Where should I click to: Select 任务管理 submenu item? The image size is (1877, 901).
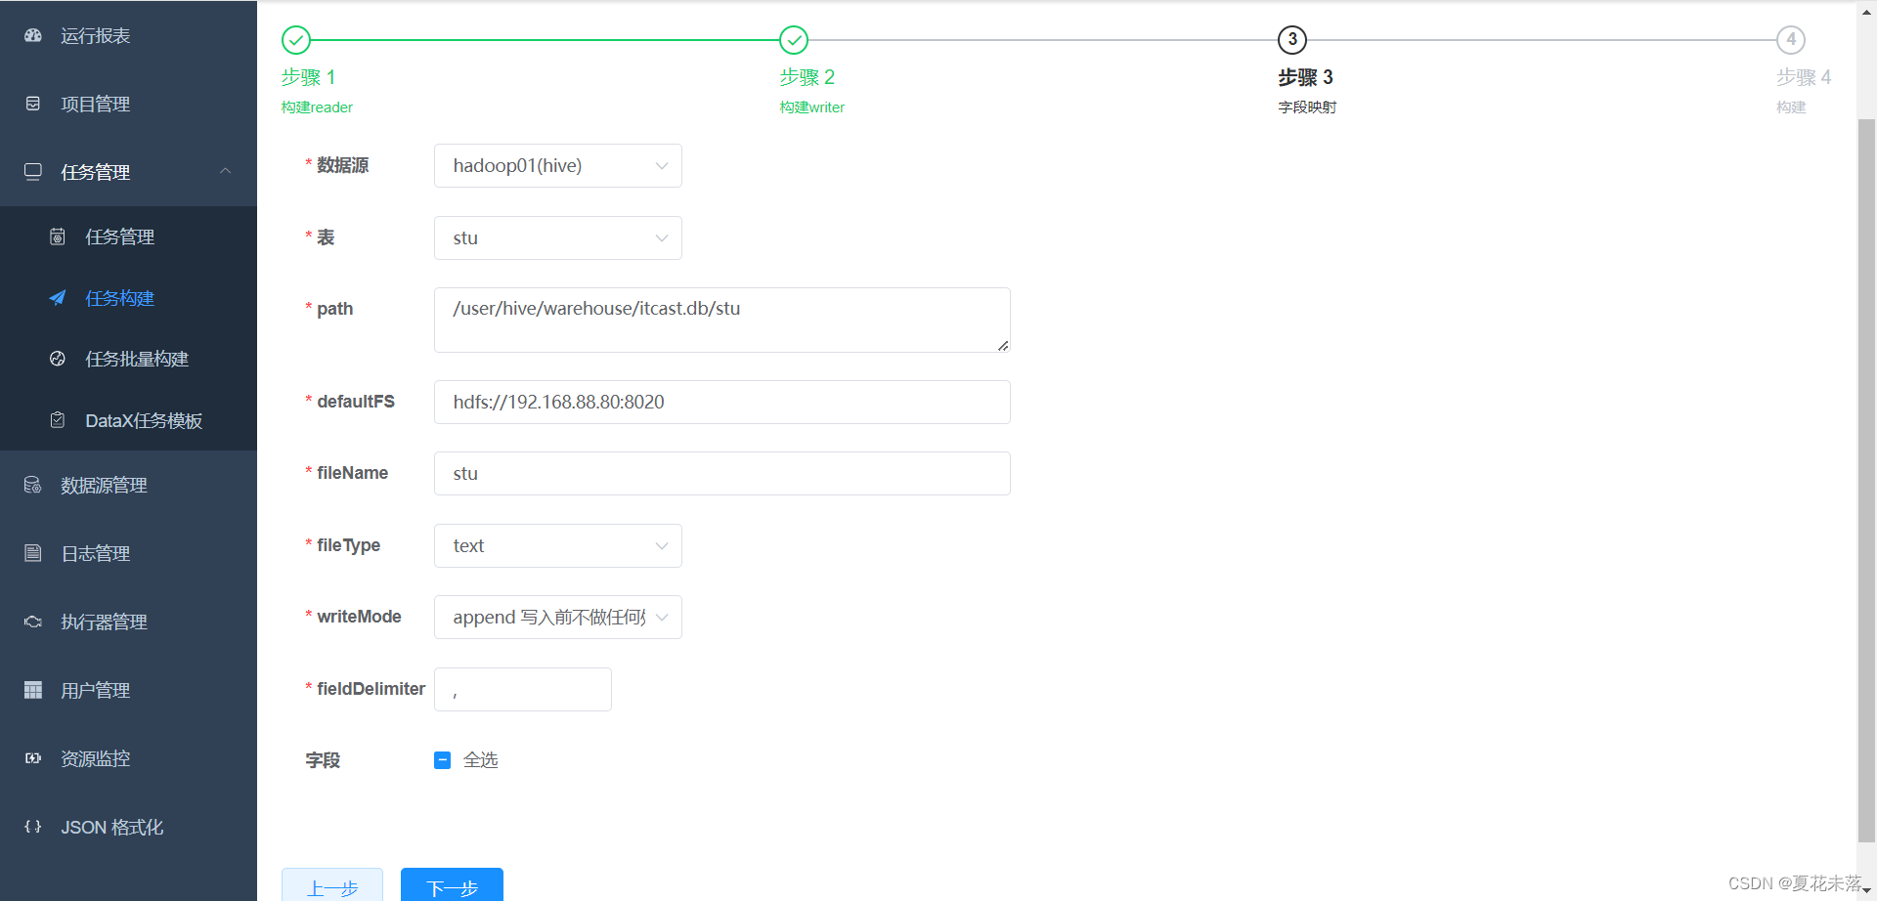coord(128,236)
